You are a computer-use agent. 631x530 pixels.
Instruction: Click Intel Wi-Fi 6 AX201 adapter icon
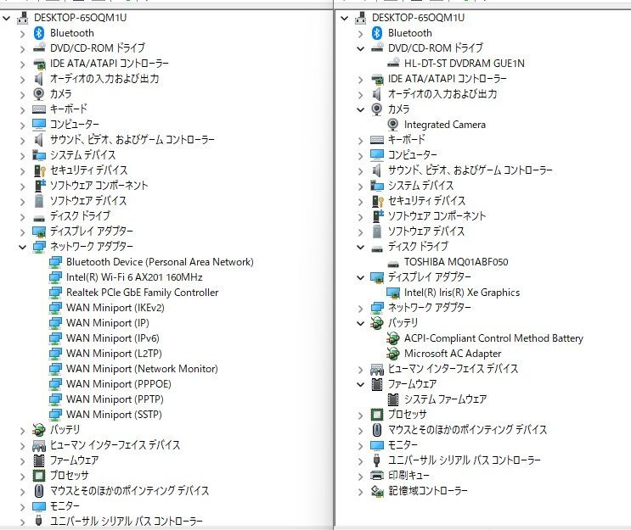55,277
